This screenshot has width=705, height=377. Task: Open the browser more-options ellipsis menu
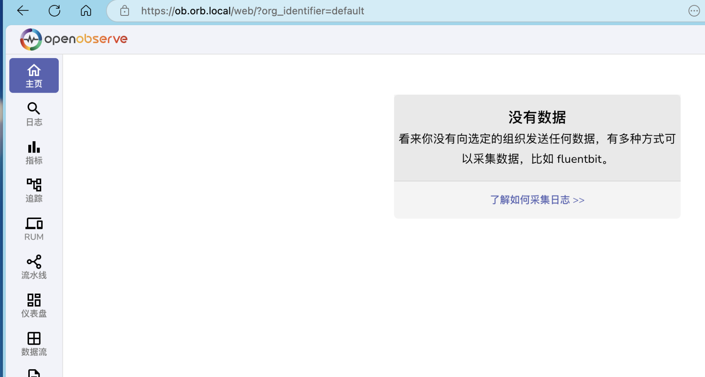coord(694,11)
